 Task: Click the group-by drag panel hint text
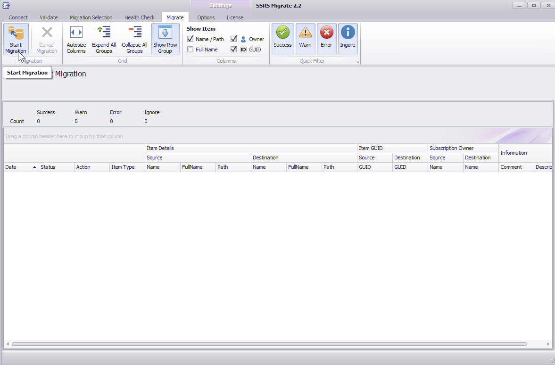coord(64,136)
